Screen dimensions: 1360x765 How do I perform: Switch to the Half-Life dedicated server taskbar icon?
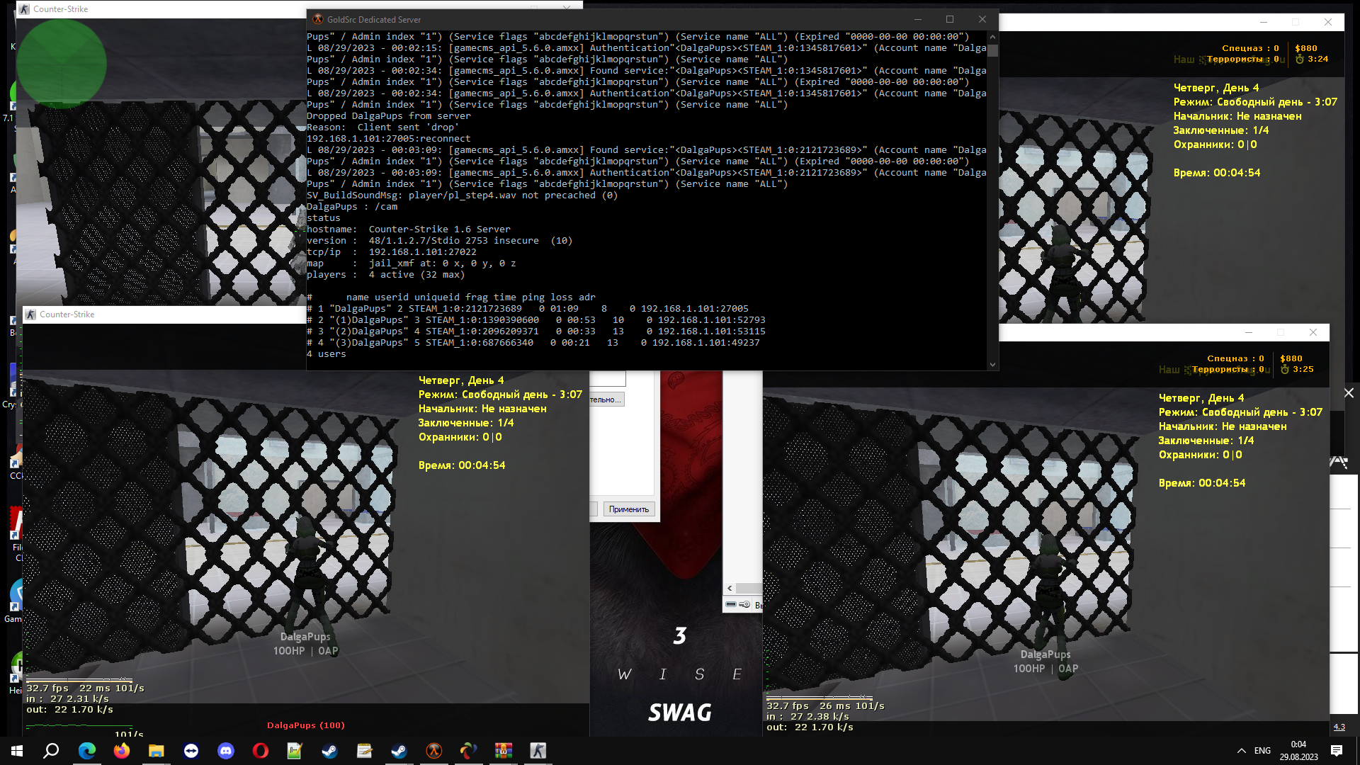[x=433, y=751]
